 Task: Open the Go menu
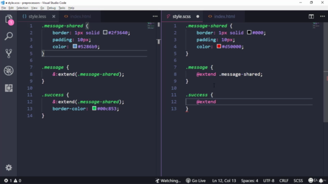(x=42, y=8)
